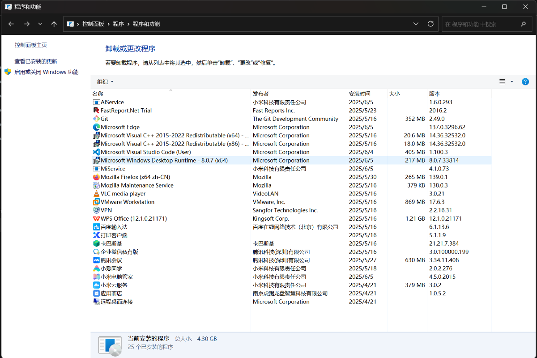Click the Microsoft Edge version 137.0.3296.62
The width and height of the screenshot is (537, 358).
[x=447, y=127]
